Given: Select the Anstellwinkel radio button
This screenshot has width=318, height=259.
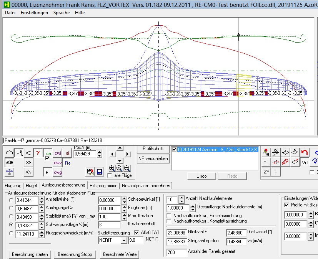Looking at the screenshot, I should tap(11, 200).
